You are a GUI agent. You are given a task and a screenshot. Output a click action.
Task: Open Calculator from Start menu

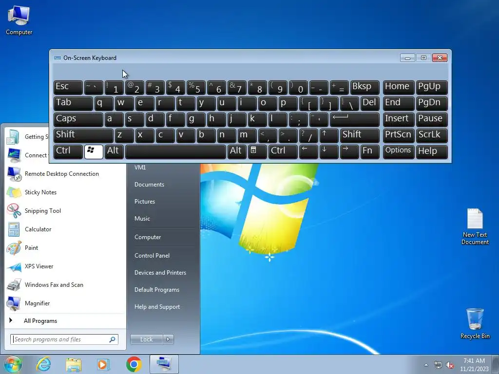point(65,229)
